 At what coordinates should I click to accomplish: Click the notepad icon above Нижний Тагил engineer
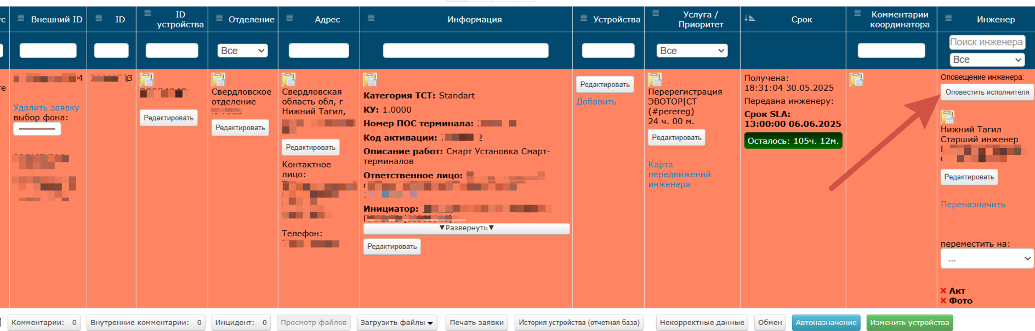(x=947, y=117)
